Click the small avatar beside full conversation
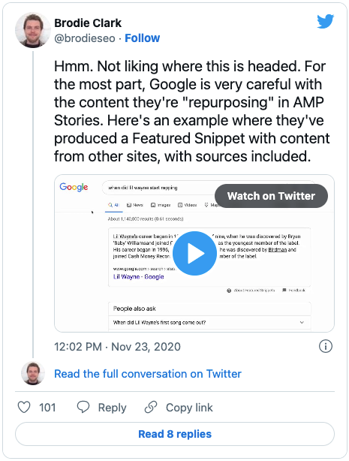The width and height of the screenshot is (349, 461). click(33, 373)
